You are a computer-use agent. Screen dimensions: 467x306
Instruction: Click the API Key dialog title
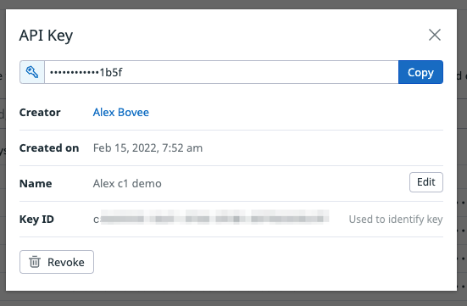(46, 36)
